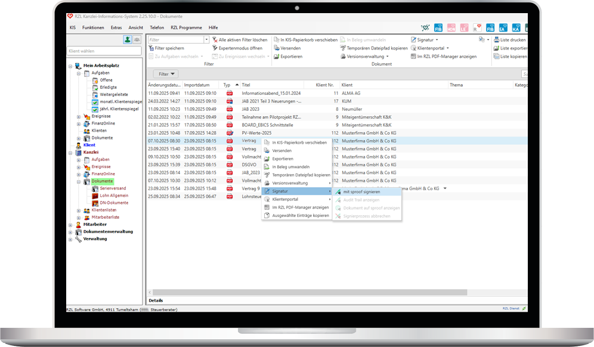Select the Informationsabend_15.01.2024 row

point(337,93)
